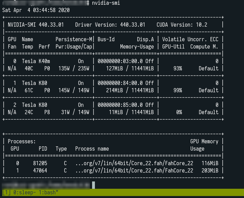Click the 93% GPU-Util value

pyautogui.click(x=178, y=68)
